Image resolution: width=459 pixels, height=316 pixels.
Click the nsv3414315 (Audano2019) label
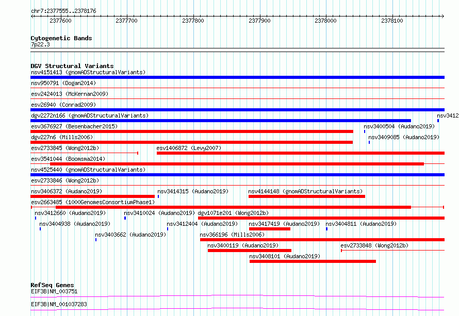[193, 191]
